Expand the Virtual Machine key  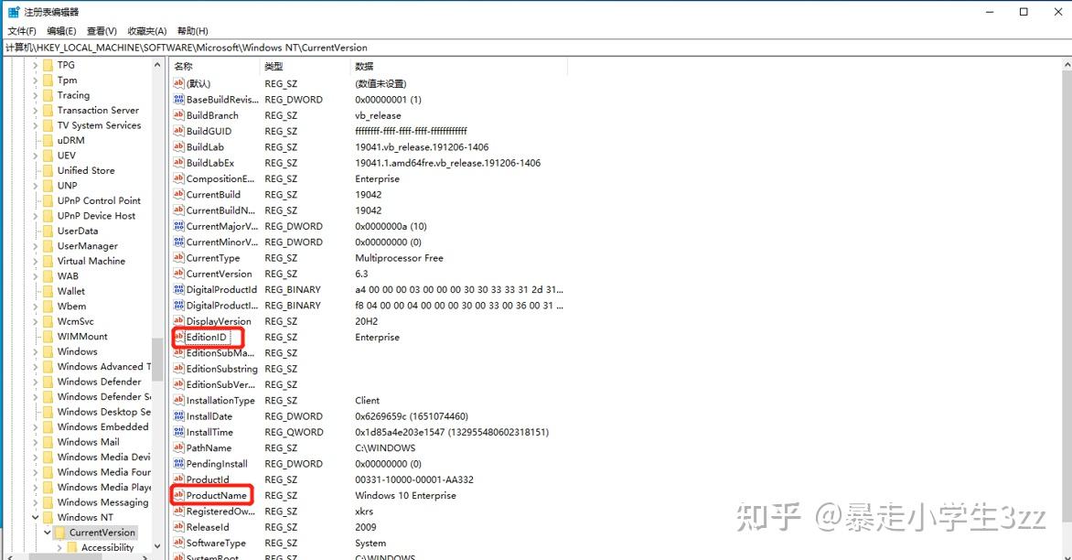pos(35,261)
